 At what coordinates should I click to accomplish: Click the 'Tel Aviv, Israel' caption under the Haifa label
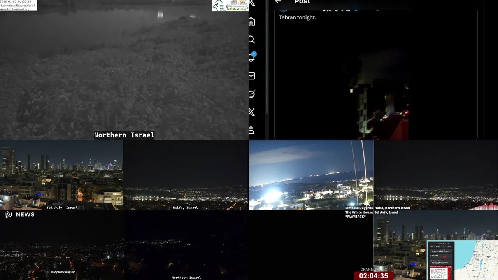[x=386, y=212]
